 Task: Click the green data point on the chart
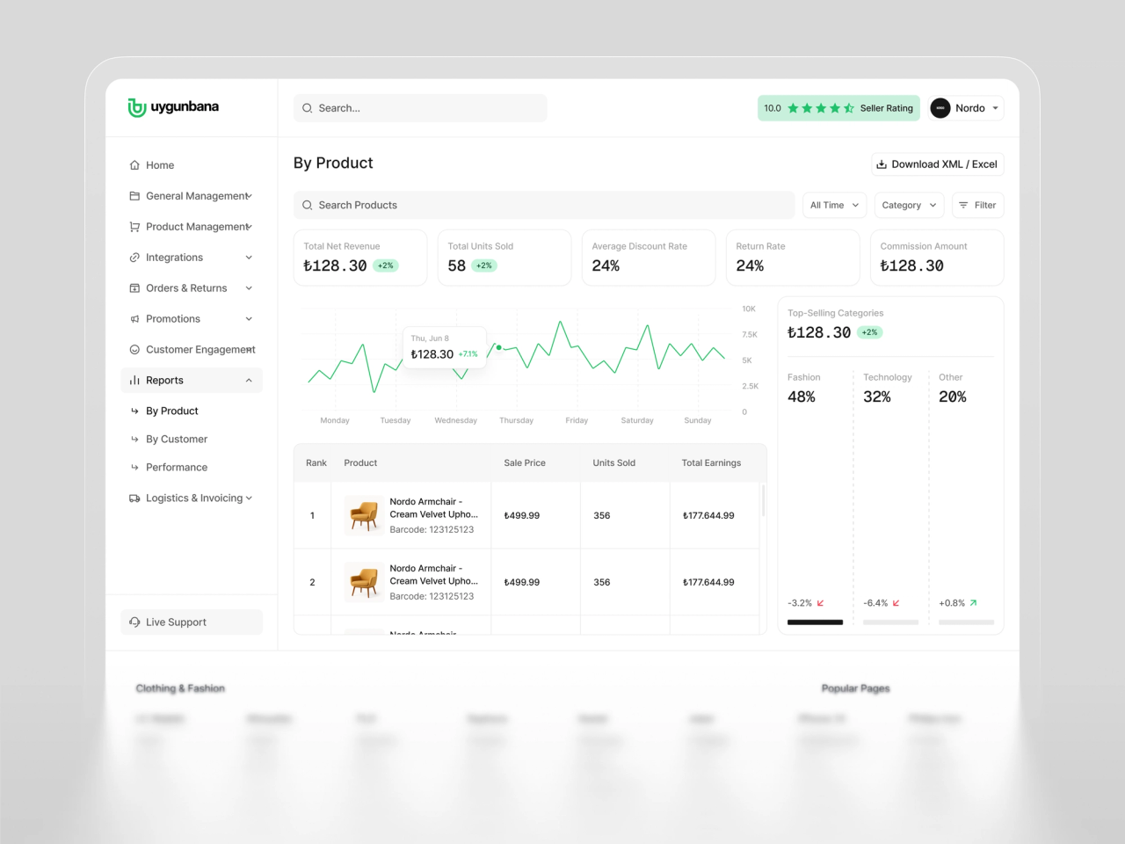pos(499,347)
